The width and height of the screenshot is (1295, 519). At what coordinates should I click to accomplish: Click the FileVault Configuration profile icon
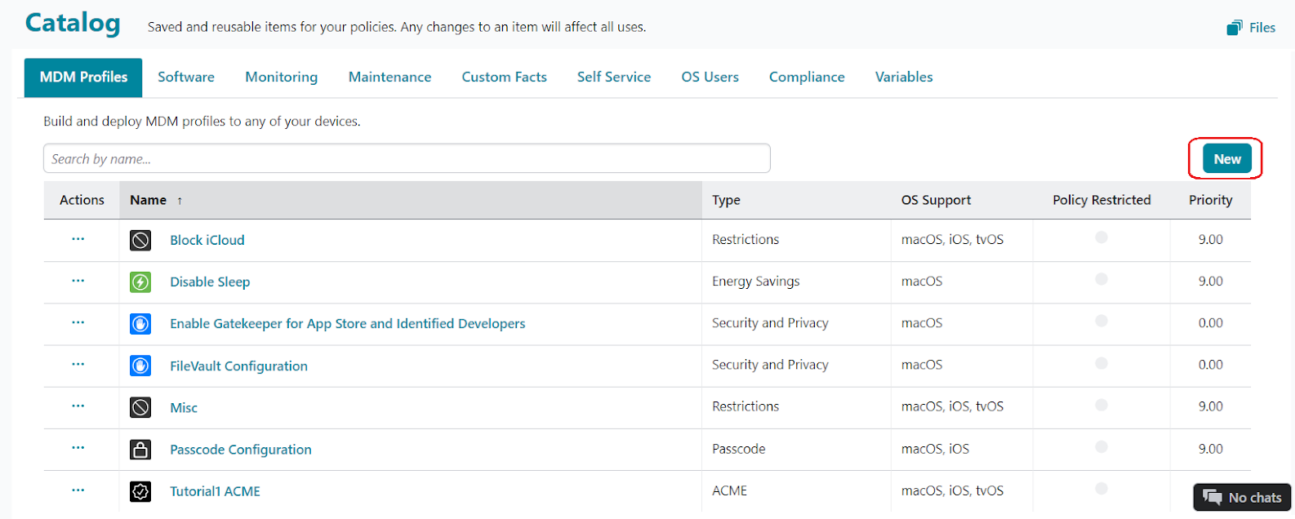tap(140, 366)
